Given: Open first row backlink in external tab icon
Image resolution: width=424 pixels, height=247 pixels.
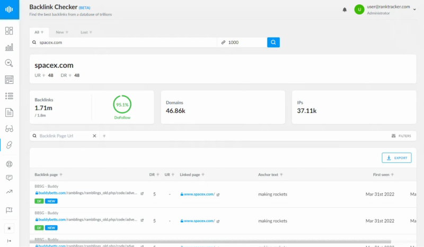Looking at the screenshot, I should tap(142, 193).
